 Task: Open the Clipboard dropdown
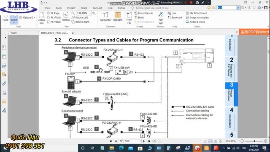pos(27,17)
